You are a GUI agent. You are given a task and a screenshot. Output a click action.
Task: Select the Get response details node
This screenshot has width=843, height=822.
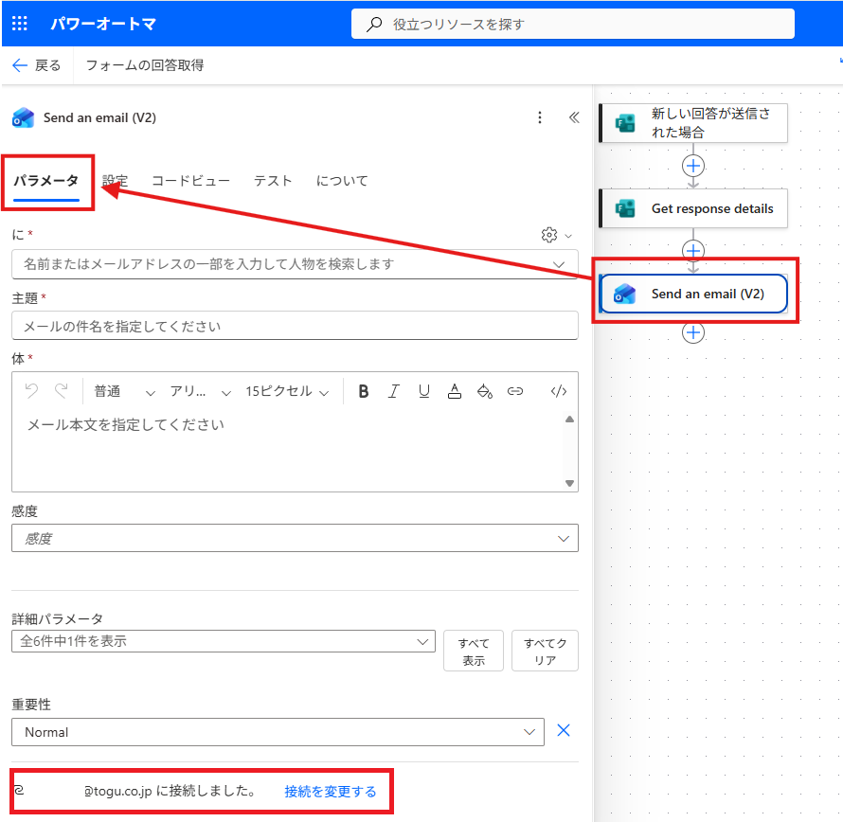[693, 208]
